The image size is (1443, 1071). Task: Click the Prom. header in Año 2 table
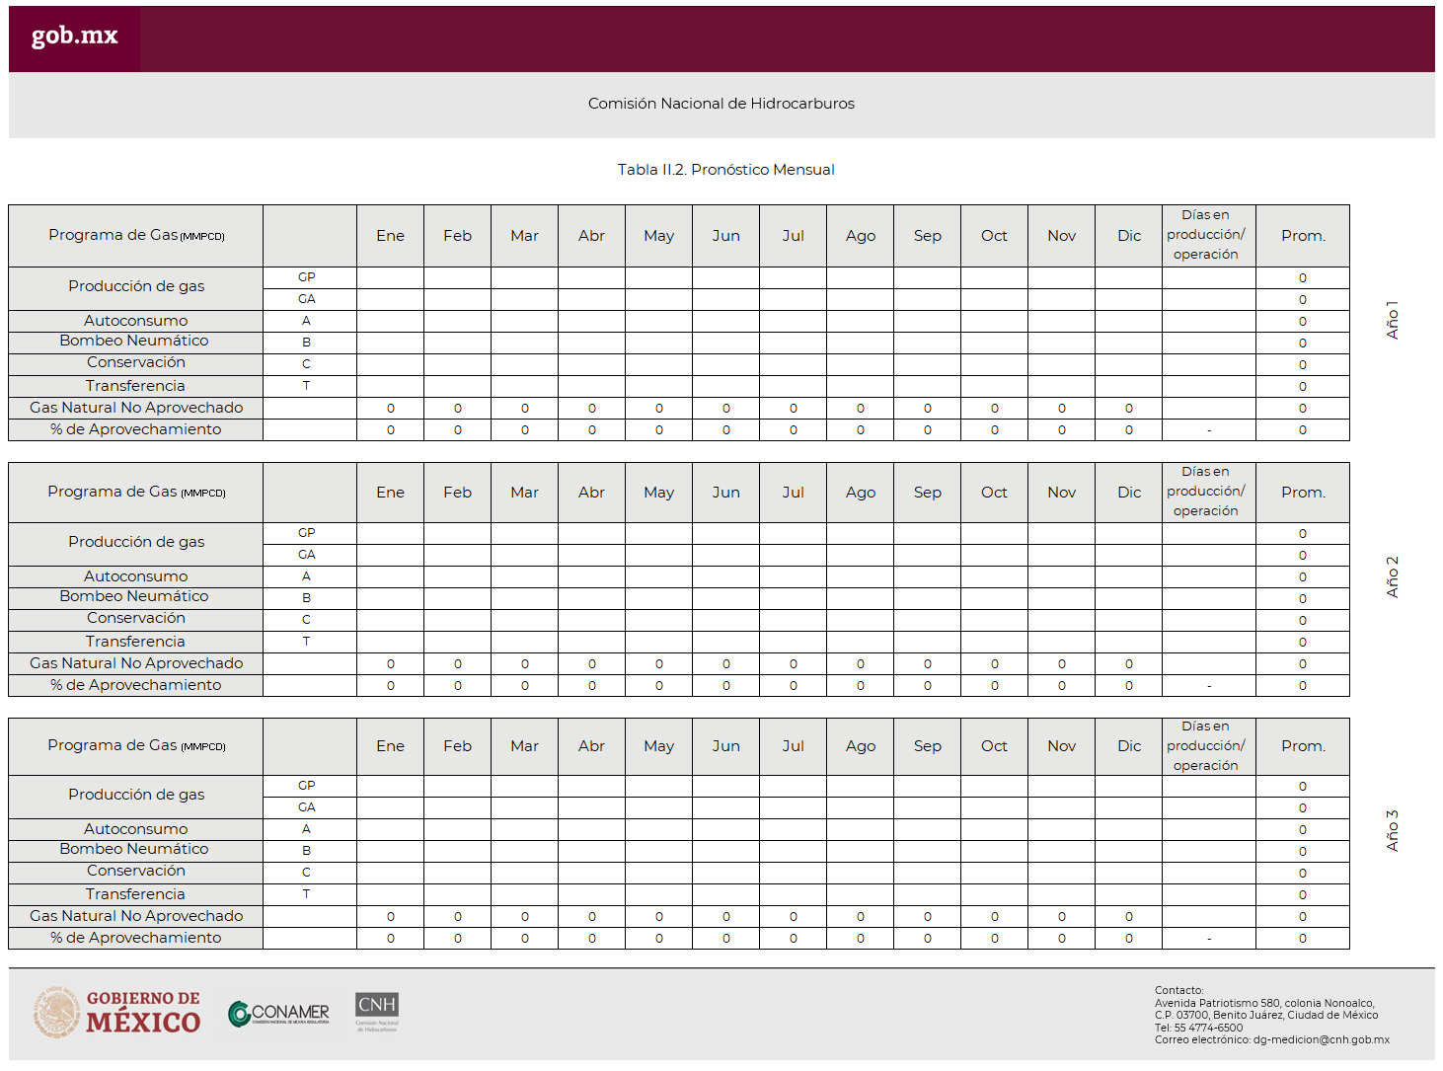coord(1302,492)
